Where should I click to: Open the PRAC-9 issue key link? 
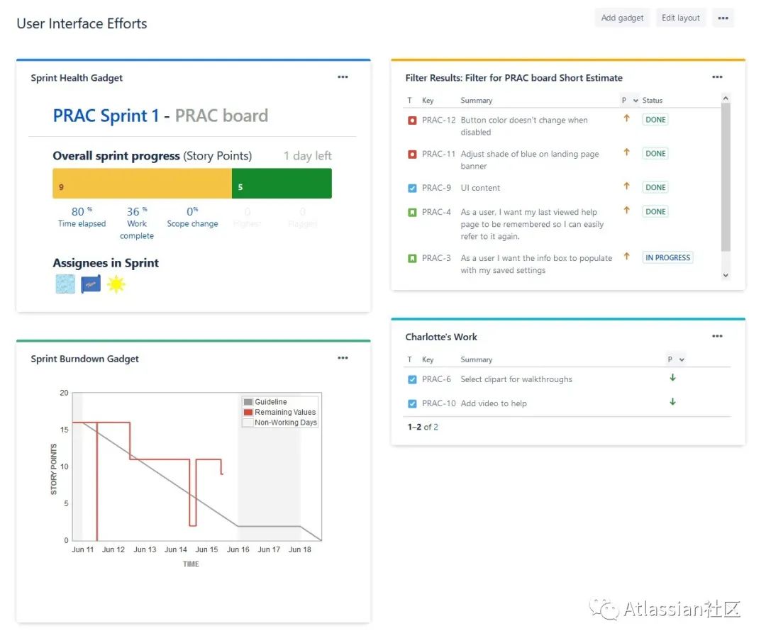point(436,188)
